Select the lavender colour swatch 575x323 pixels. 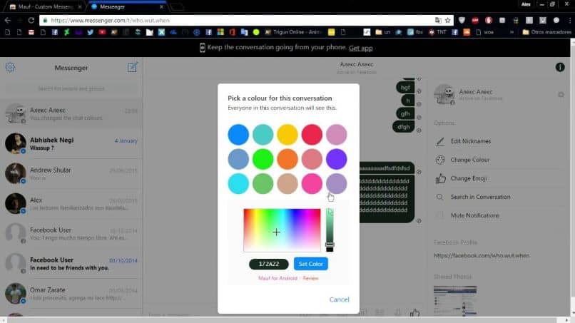click(336, 184)
